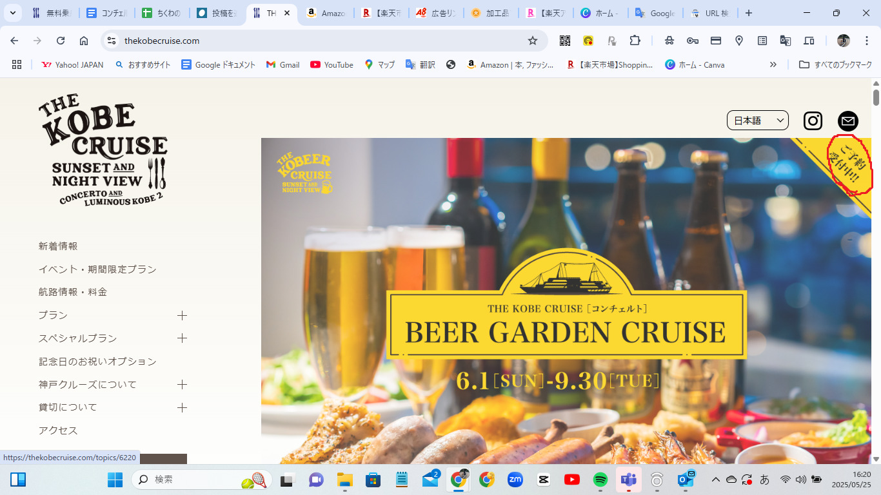Open イベント・期間限定プラン link
Viewport: 881px width, 495px height.
(97, 269)
